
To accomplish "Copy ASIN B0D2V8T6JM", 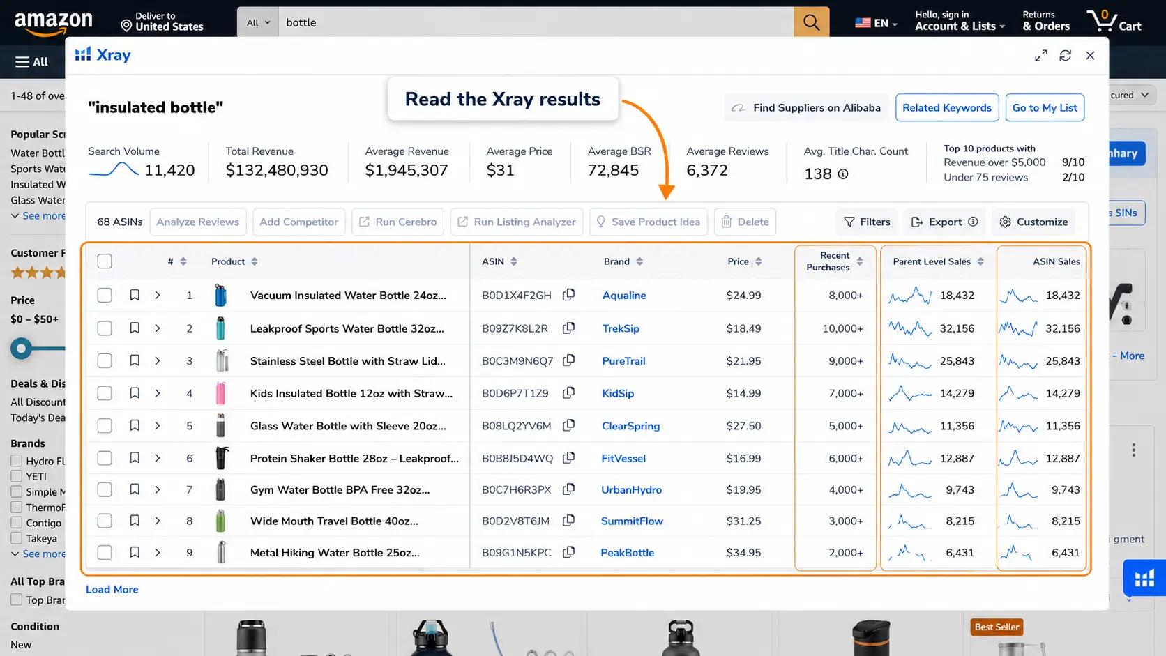I will pyautogui.click(x=569, y=521).
